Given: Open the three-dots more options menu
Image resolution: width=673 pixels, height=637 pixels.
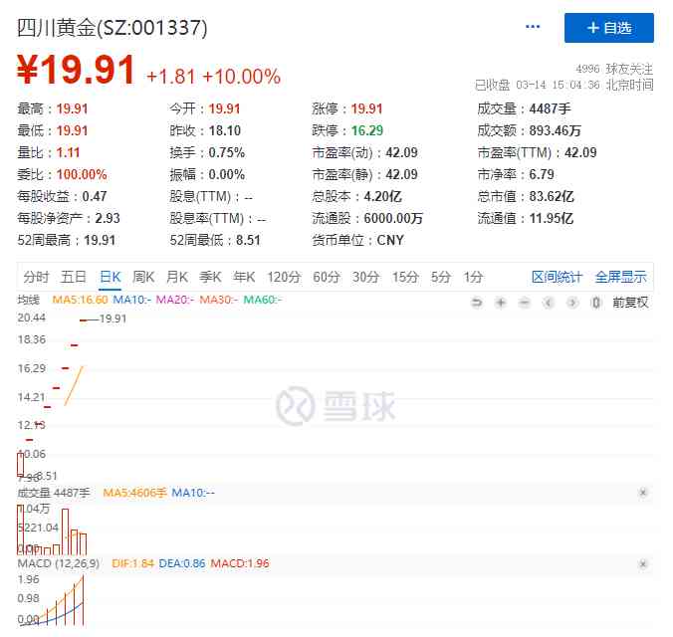Looking at the screenshot, I should [x=533, y=27].
